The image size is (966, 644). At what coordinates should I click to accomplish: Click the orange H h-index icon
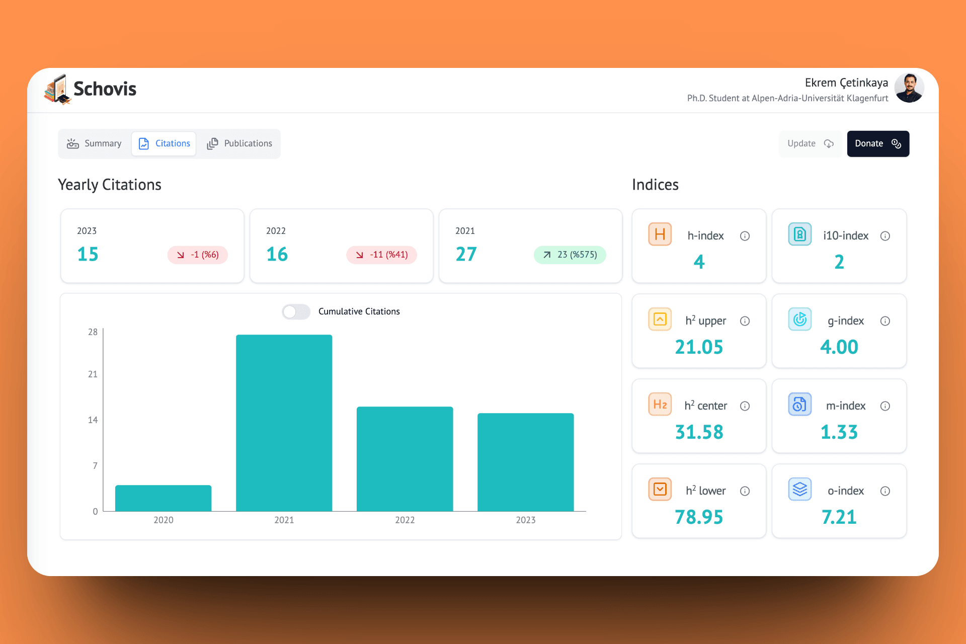[660, 234]
